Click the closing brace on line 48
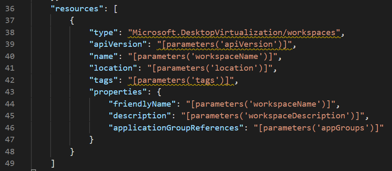 pos(72,151)
